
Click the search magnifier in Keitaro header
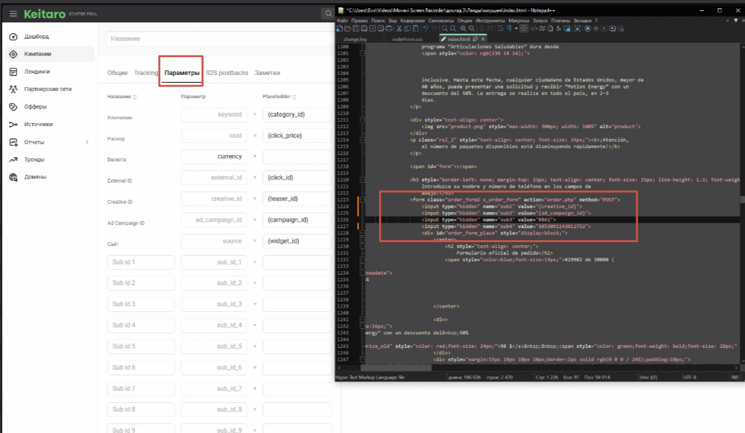(328, 13)
